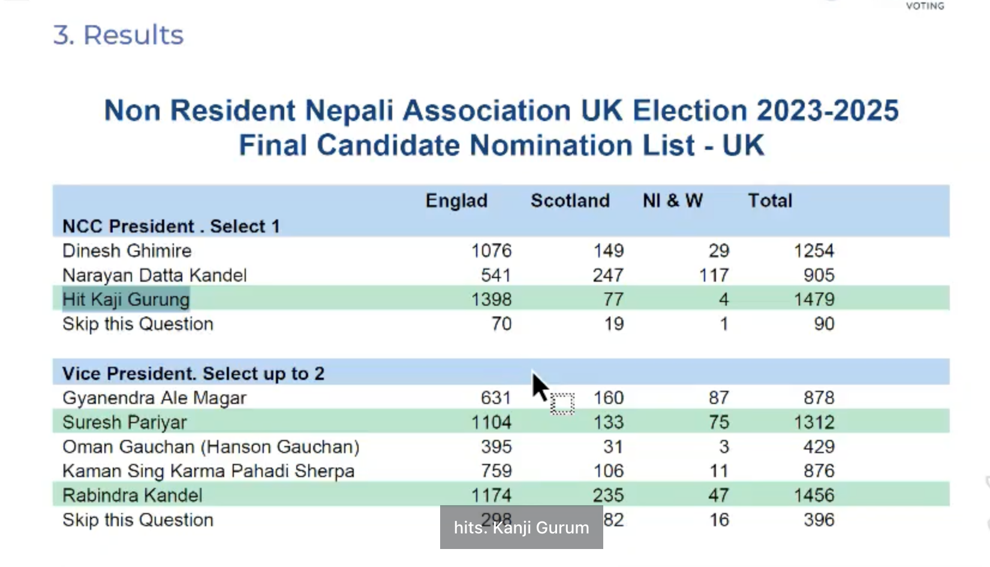The image size is (990, 567).
Task: Select the "Narayan Datta Kandel" candidate name
Action: 155,275
